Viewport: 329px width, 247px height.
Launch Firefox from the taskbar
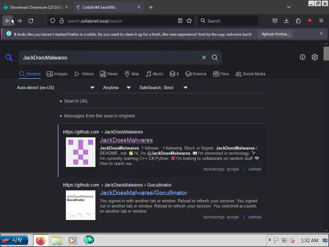[x=41, y=241]
